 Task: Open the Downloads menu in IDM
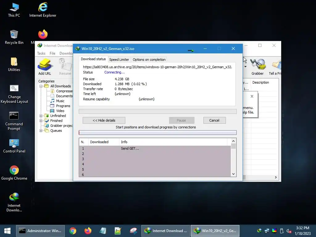66,53
